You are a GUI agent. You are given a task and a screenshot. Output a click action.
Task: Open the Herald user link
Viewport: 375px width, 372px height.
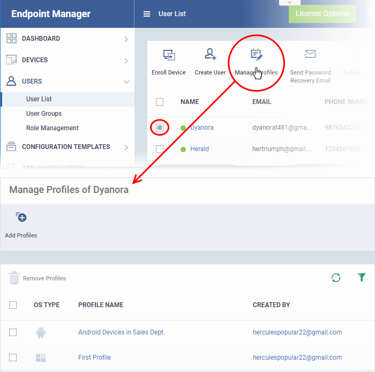coord(199,149)
